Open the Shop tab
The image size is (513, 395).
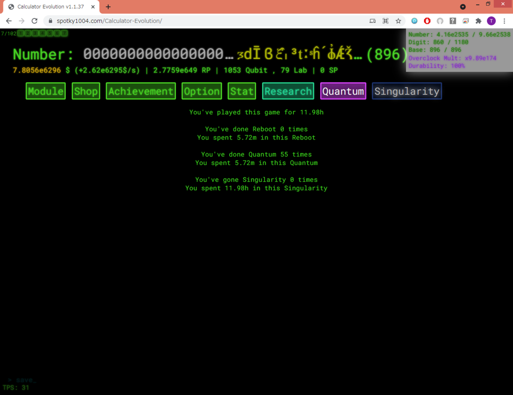[86, 91]
